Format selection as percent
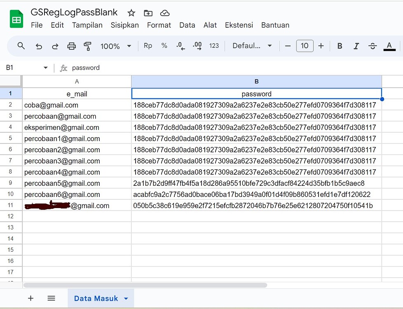 click(x=164, y=46)
